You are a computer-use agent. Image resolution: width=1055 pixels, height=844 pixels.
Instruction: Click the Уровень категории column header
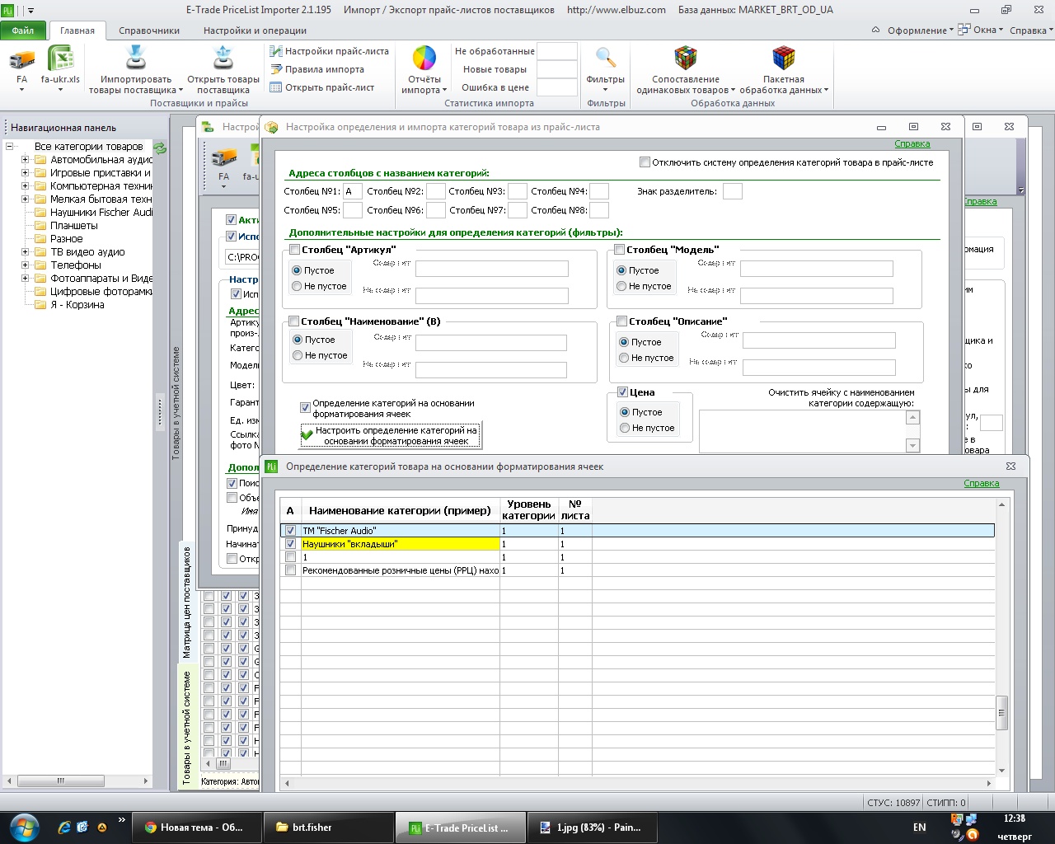pos(528,510)
